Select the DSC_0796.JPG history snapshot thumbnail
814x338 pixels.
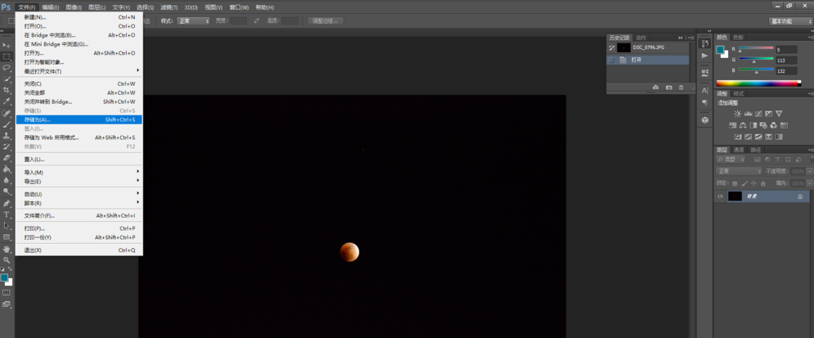tap(624, 48)
